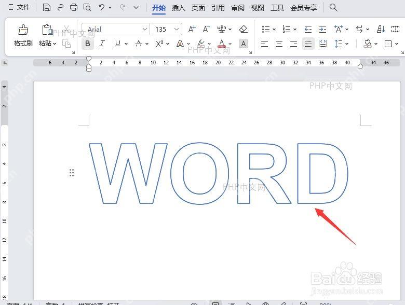Click the increase indent icon

(x=322, y=29)
